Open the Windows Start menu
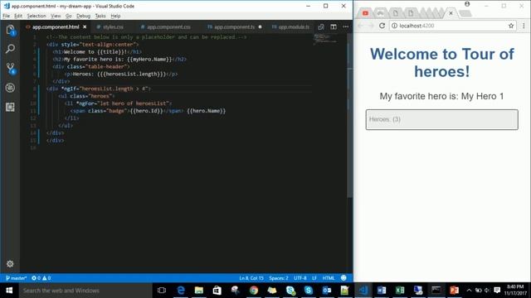Viewport: 531px width, 298px height. click(x=9, y=291)
